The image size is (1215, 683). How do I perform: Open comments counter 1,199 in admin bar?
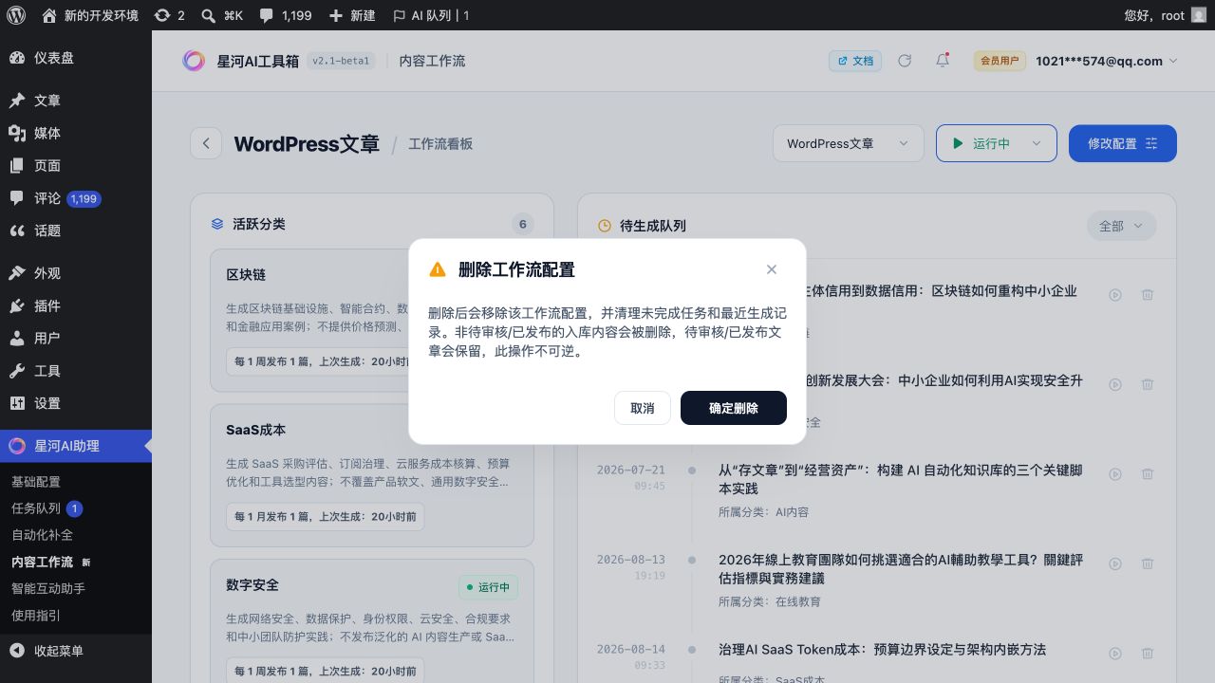pyautogui.click(x=286, y=15)
